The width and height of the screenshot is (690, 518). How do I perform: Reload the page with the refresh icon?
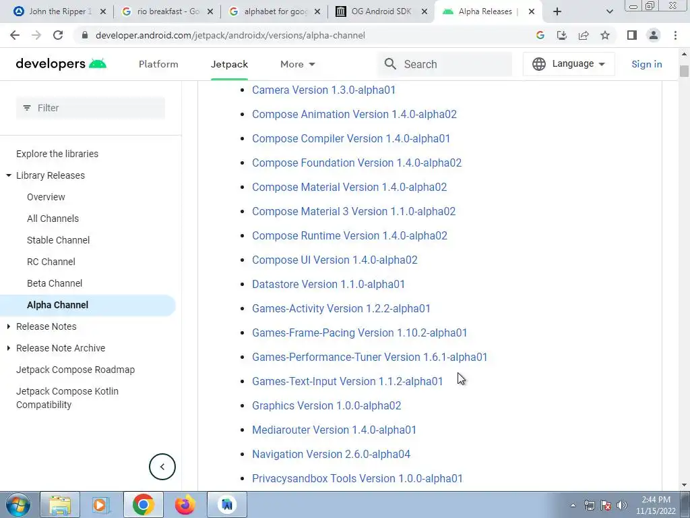pos(58,35)
